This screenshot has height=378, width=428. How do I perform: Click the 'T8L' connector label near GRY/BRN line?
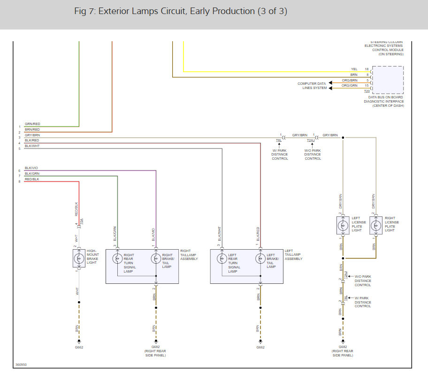point(279,141)
